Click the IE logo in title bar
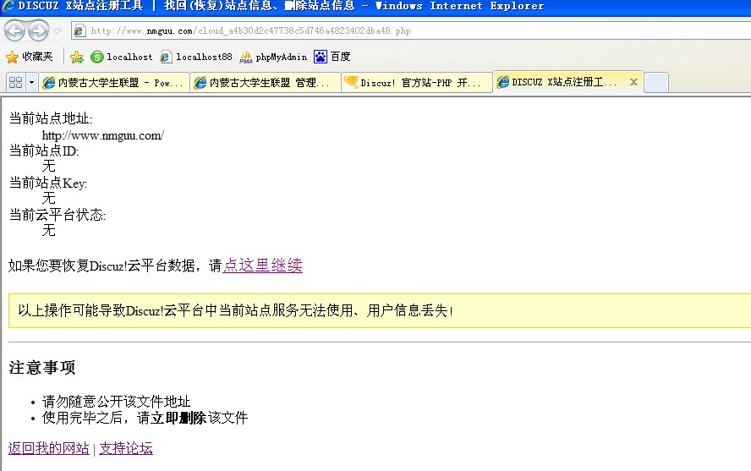 8,6
